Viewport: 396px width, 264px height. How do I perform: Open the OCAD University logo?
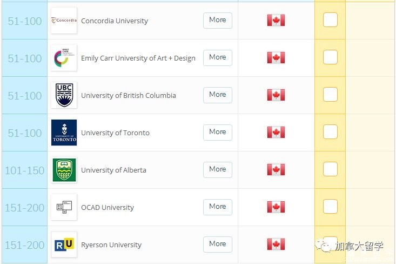point(64,207)
